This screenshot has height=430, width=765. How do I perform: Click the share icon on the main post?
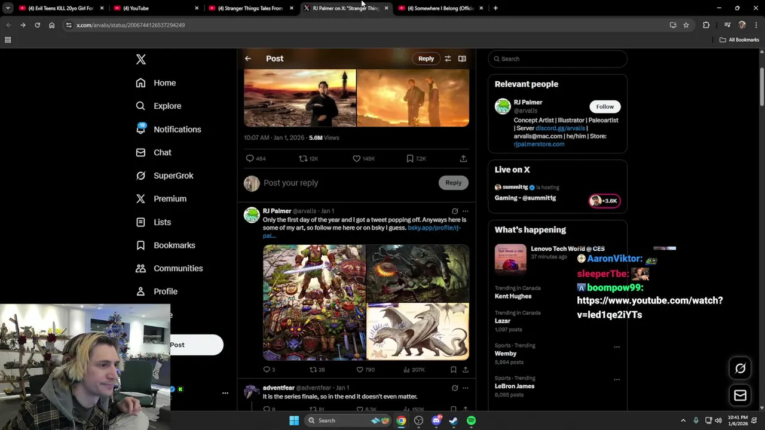coord(463,158)
